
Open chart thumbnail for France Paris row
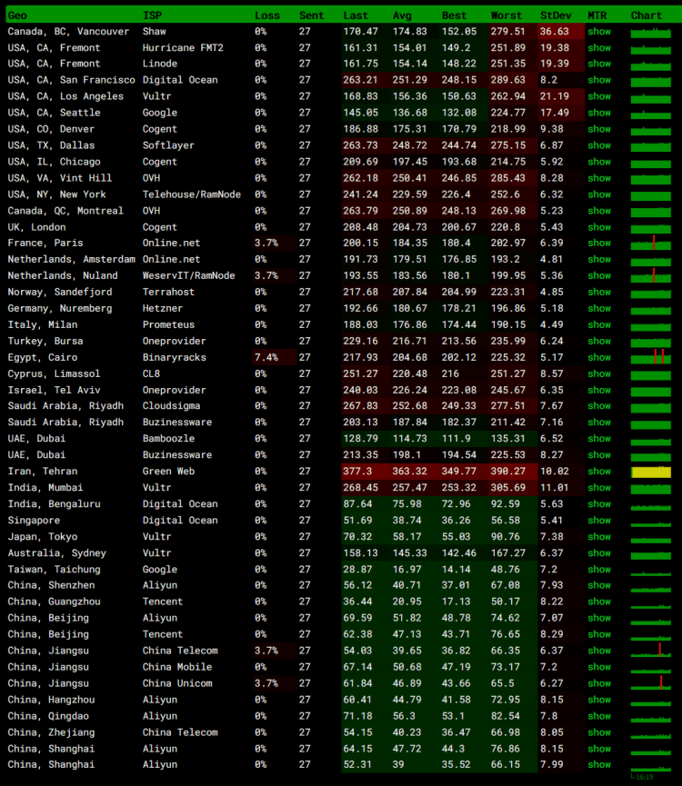click(651, 244)
